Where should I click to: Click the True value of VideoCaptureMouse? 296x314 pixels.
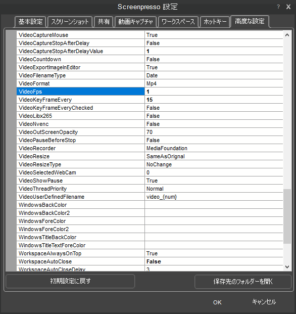coord(214,35)
